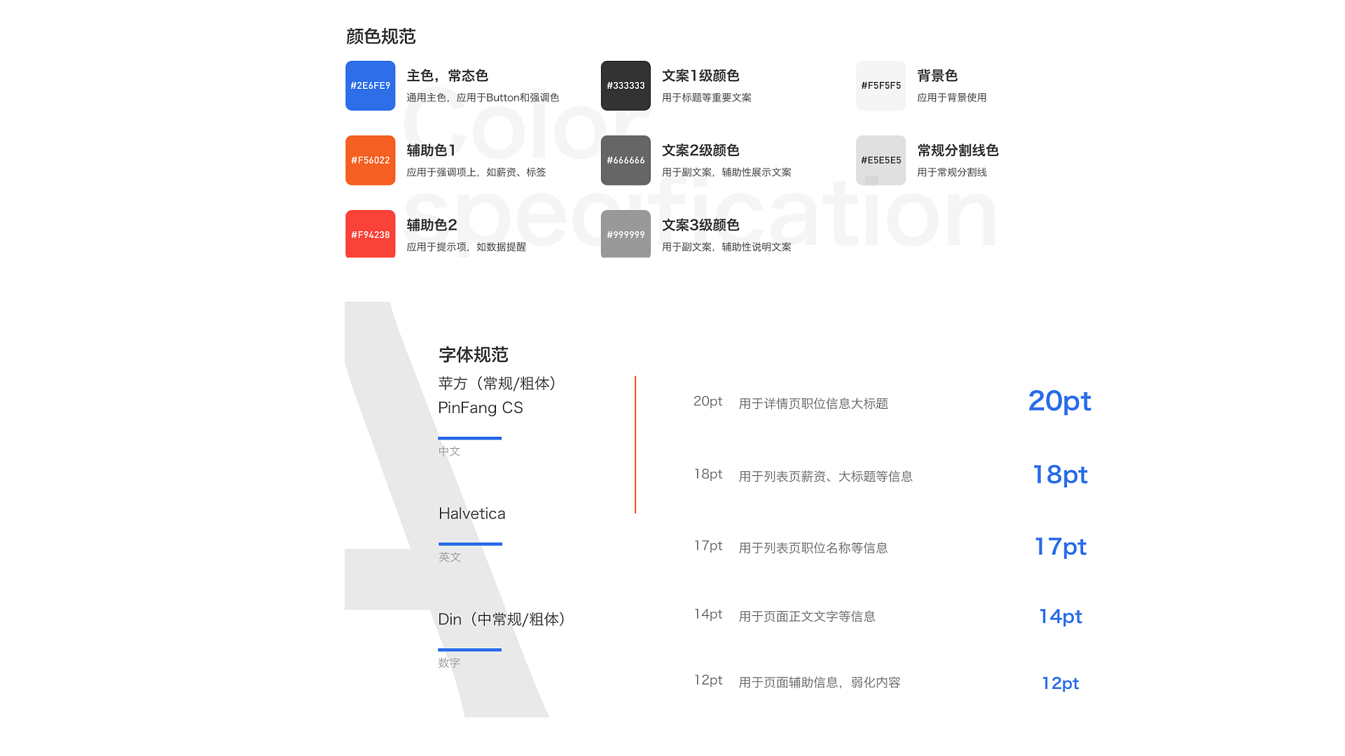Select the 文案1级颜色 label
Screen dimensions: 1345x756
pyautogui.click(x=701, y=76)
